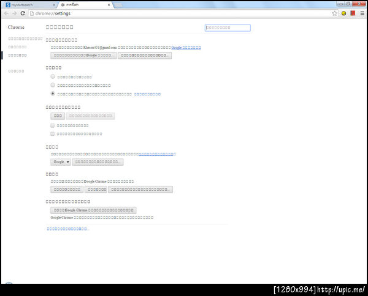Click the button right of the Google dropdown

coord(98,162)
